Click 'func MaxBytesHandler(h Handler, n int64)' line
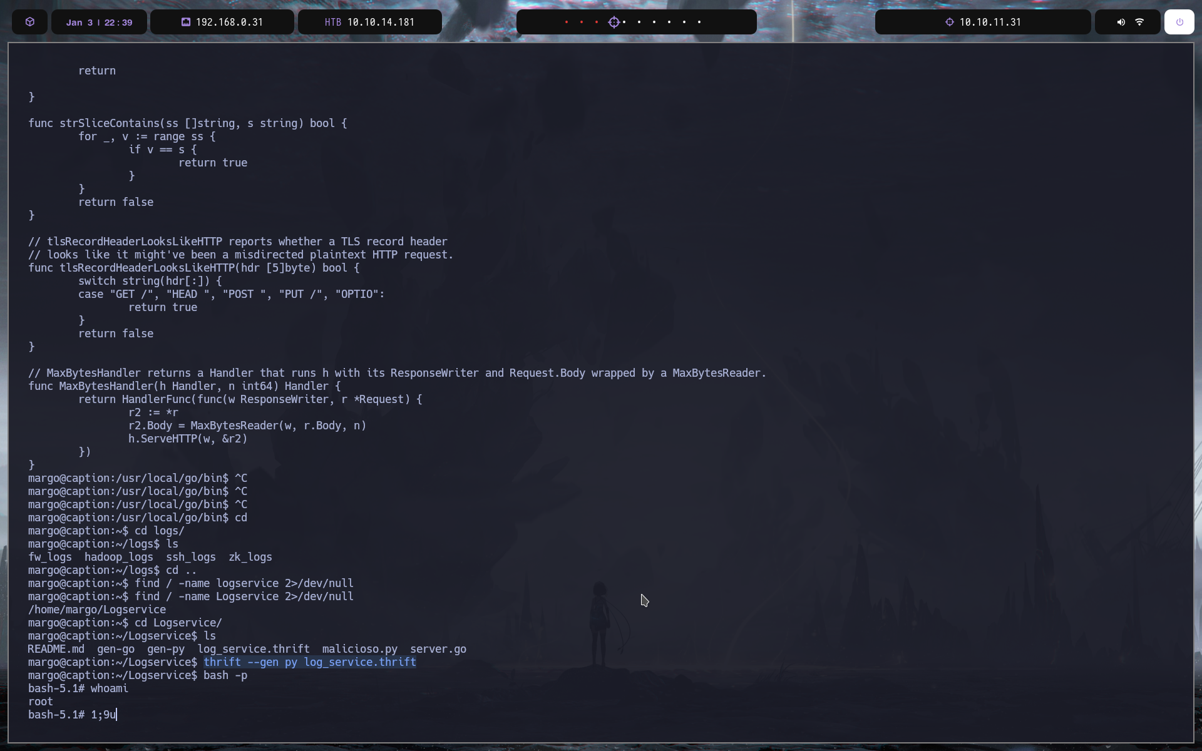Image resolution: width=1202 pixels, height=751 pixels. [x=185, y=386]
